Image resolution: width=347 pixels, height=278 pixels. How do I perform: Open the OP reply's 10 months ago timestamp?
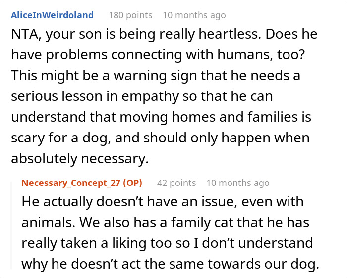coord(238,183)
